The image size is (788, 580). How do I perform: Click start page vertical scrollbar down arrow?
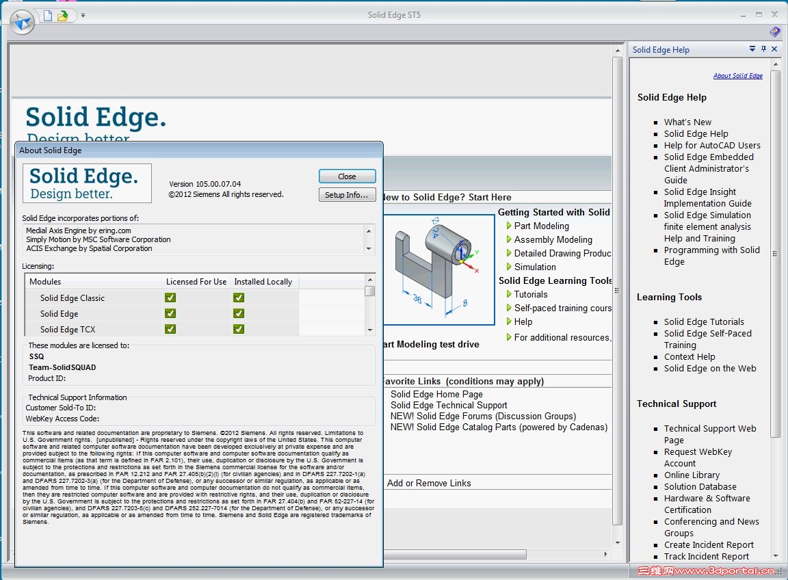tap(618, 543)
